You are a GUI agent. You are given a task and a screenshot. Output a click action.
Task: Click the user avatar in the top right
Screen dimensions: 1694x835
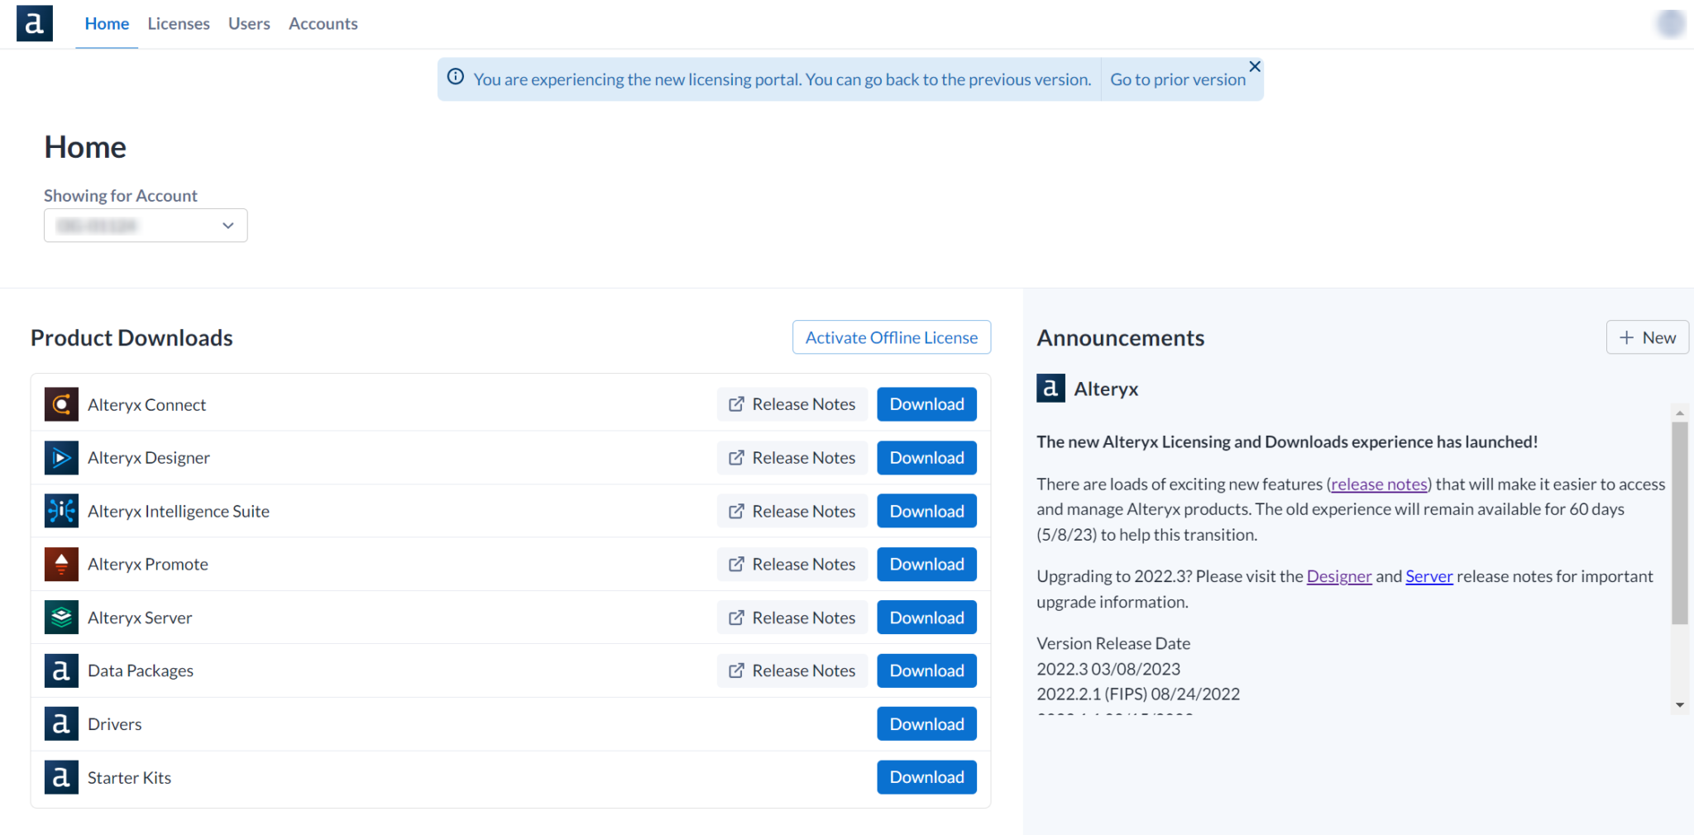1670,23
